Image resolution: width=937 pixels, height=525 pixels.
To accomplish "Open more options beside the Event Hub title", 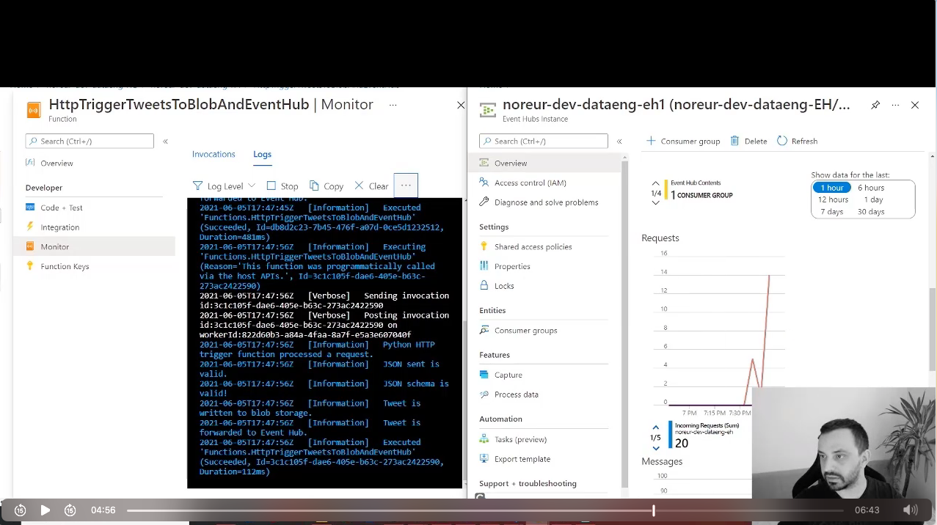I will coord(895,106).
